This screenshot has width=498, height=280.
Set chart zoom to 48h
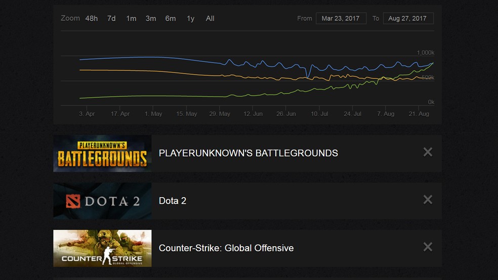92,18
